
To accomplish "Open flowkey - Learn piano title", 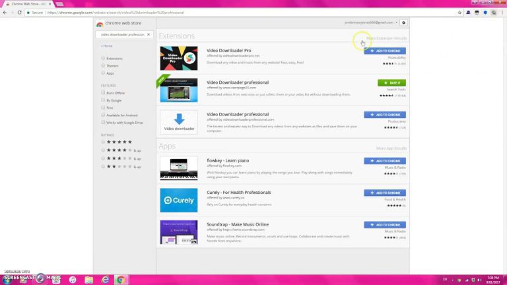I will pos(228,160).
